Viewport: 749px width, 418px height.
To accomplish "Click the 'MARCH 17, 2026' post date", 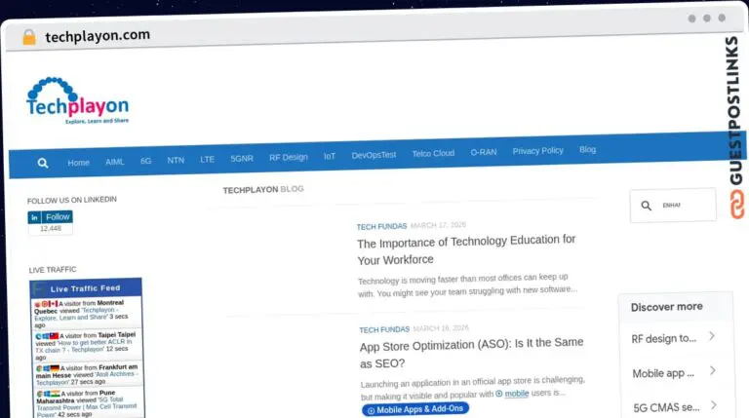I will [x=438, y=225].
